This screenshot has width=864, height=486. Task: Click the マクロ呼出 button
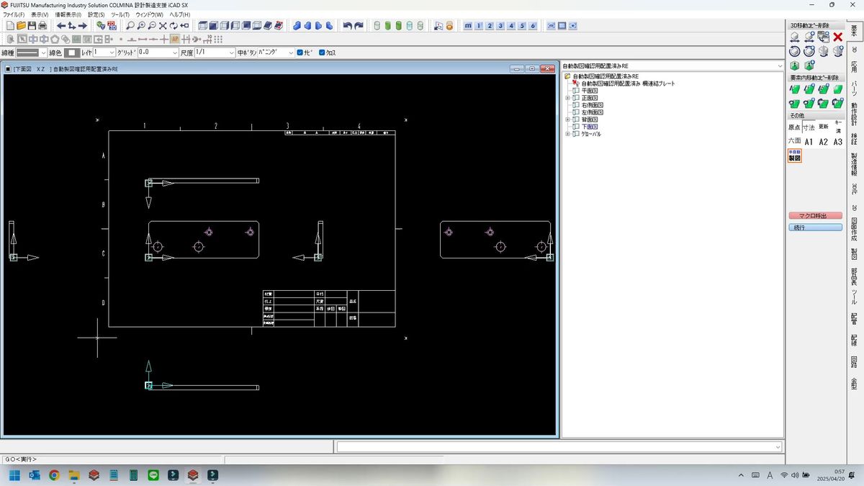coord(815,215)
